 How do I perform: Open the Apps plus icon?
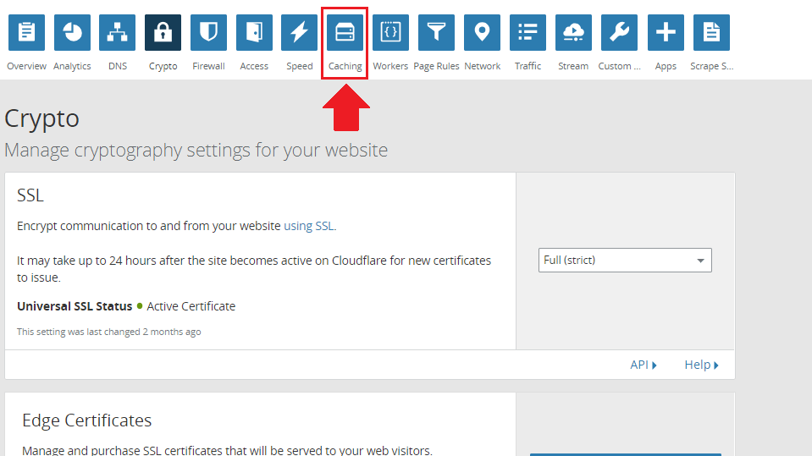pos(666,33)
